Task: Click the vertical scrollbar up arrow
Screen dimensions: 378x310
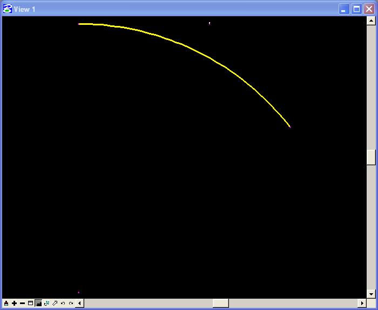Action: point(371,21)
